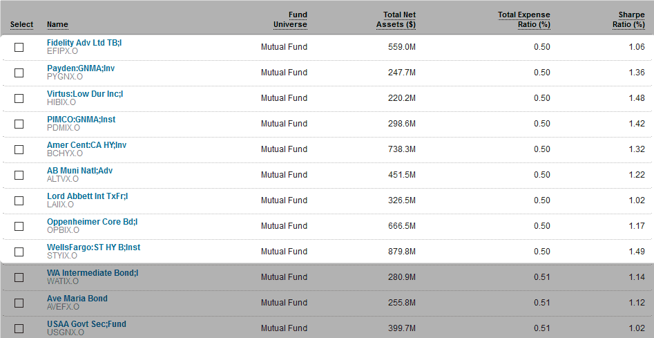Open the USAA Govt Sec;Fund link
Image resolution: width=654 pixels, height=338 pixels.
pyautogui.click(x=86, y=324)
